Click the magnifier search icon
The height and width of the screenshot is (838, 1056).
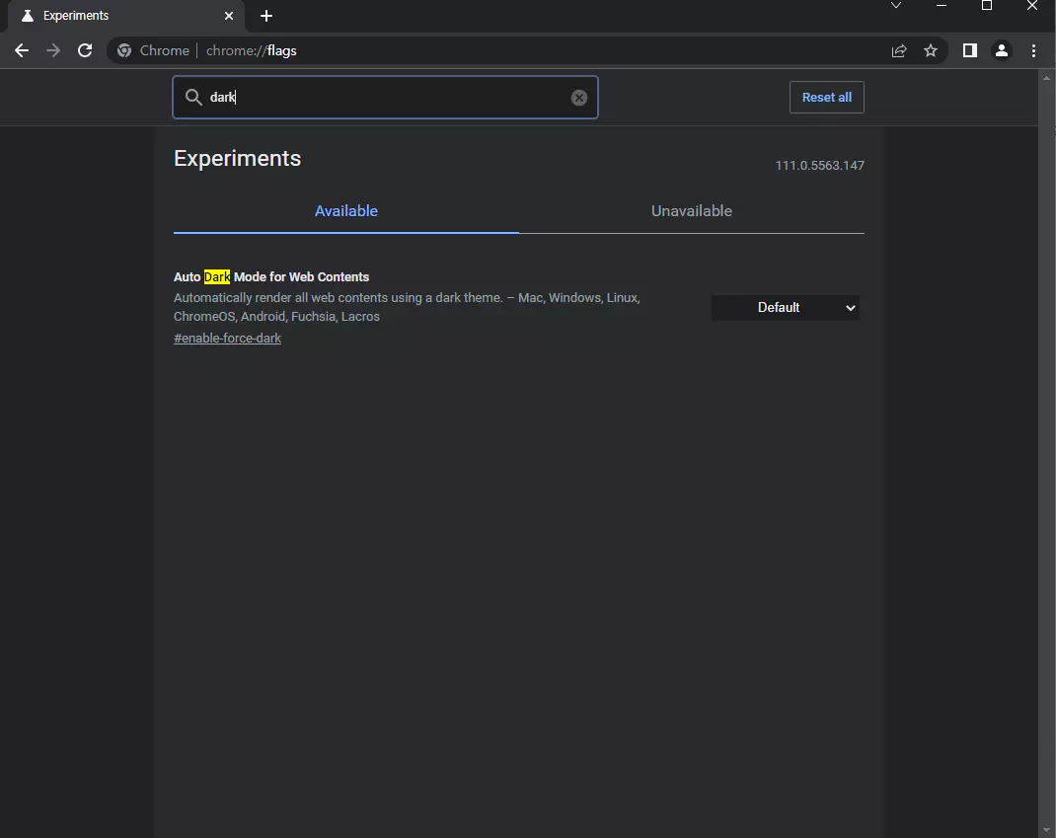193,97
